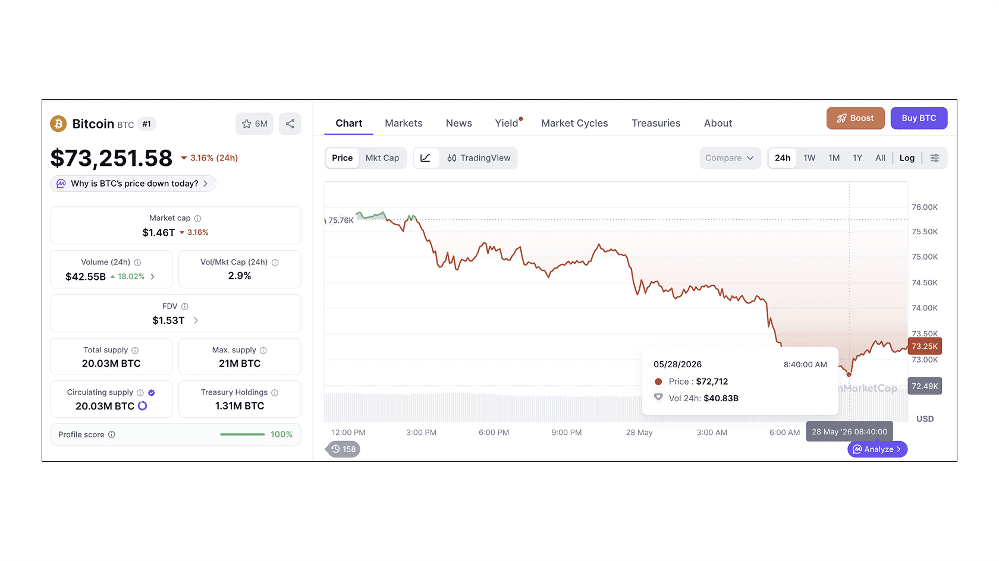This screenshot has width=999, height=561.
Task: Open Total supply info icon
Action: (x=135, y=351)
